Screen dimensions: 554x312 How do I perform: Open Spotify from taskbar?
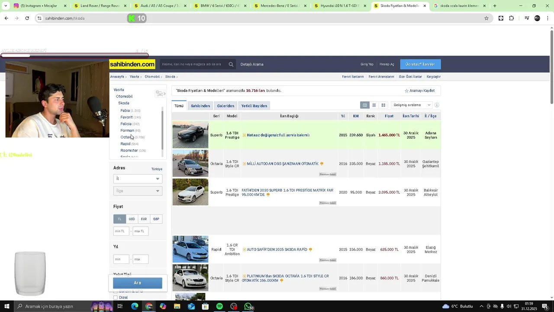(219, 306)
